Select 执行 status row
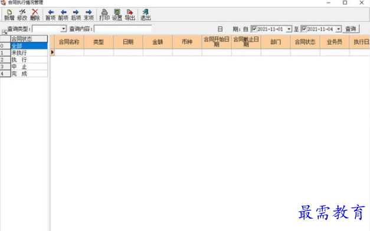The width and height of the screenshot is (370, 231). 29,60
